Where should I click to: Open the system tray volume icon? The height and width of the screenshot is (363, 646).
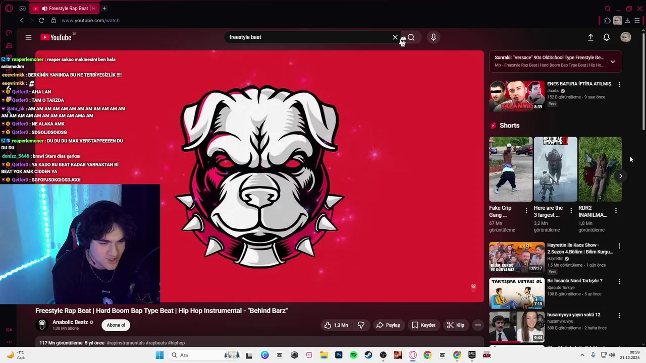point(612,355)
